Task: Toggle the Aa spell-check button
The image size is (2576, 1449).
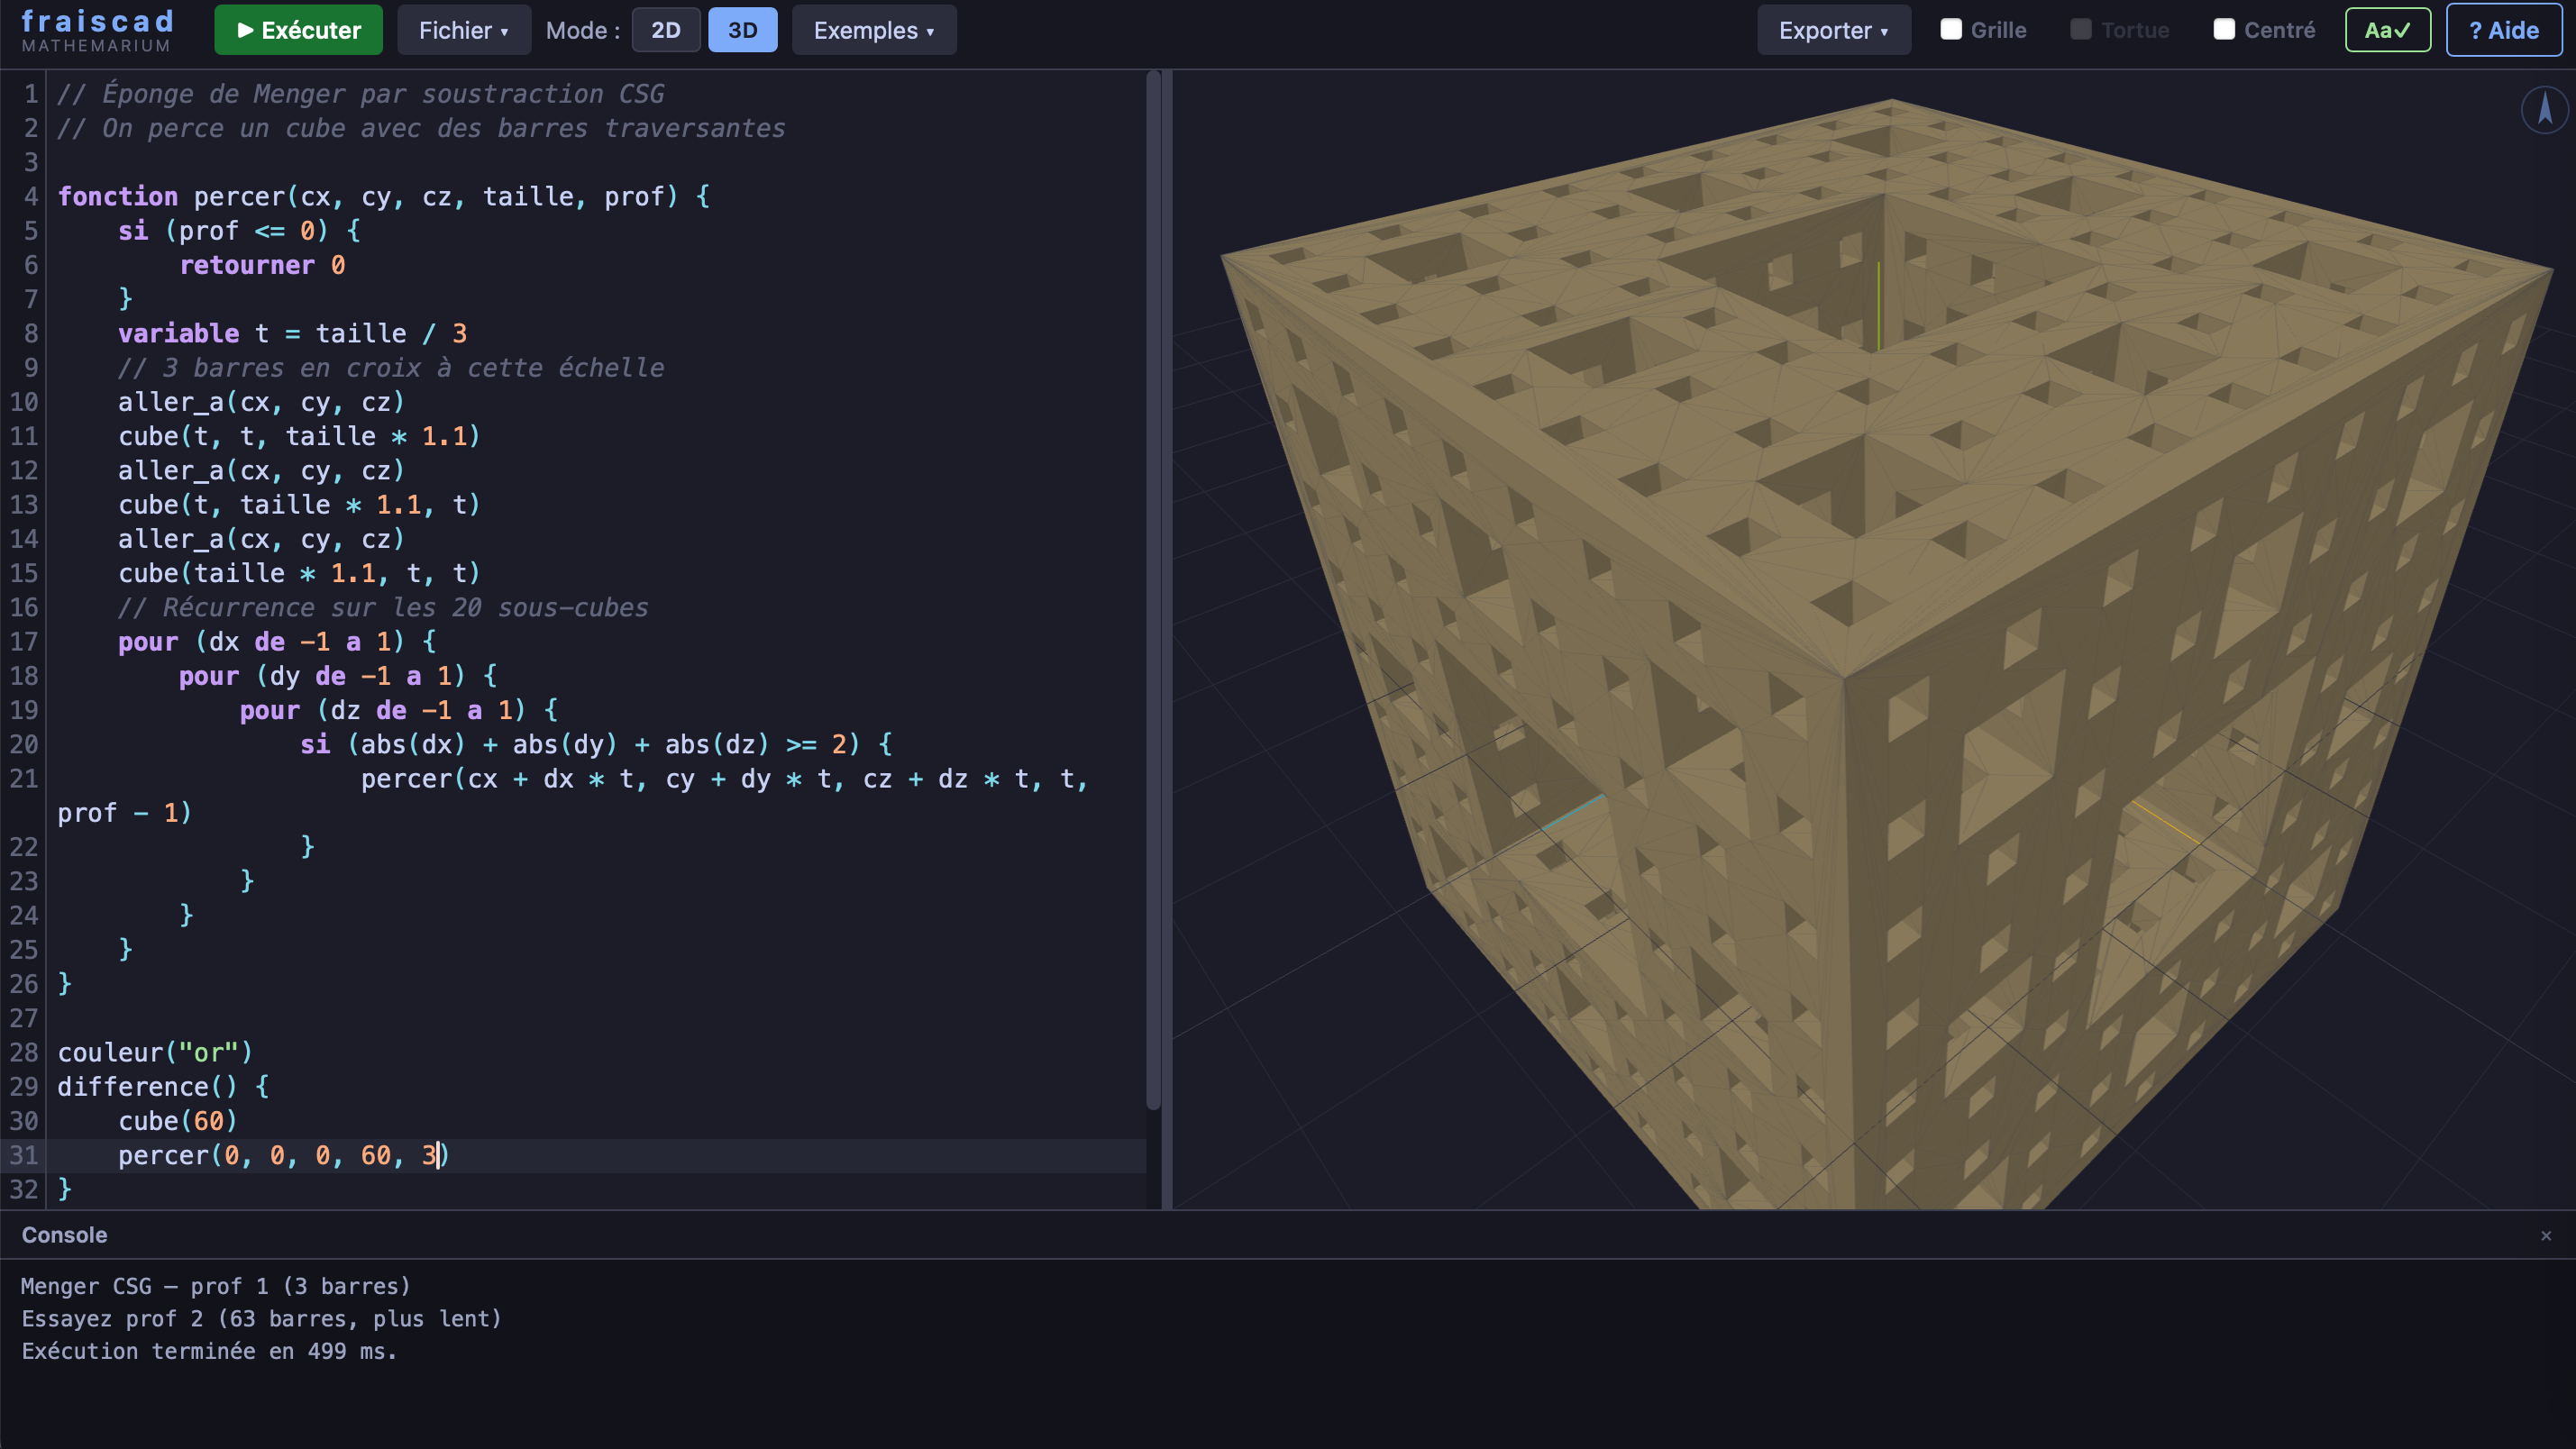Action: [2387, 30]
